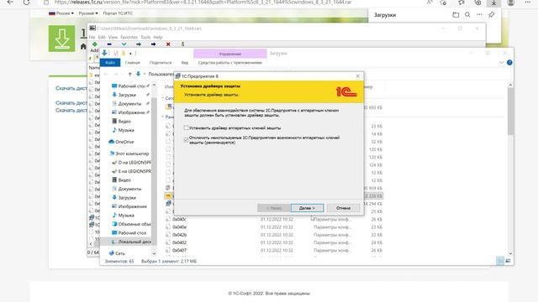Open the Вид ribbon tab in Explorer

tap(185, 63)
